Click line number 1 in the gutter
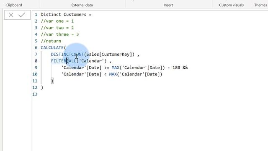Screen dimensions: 268x151 click(36, 15)
